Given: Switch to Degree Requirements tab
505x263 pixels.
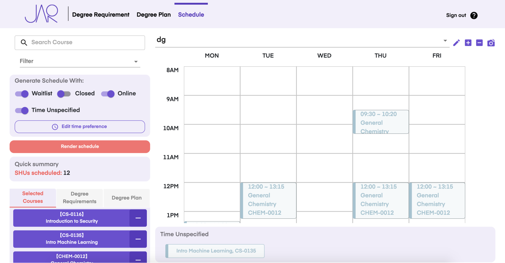Looking at the screenshot, I should pyautogui.click(x=80, y=198).
